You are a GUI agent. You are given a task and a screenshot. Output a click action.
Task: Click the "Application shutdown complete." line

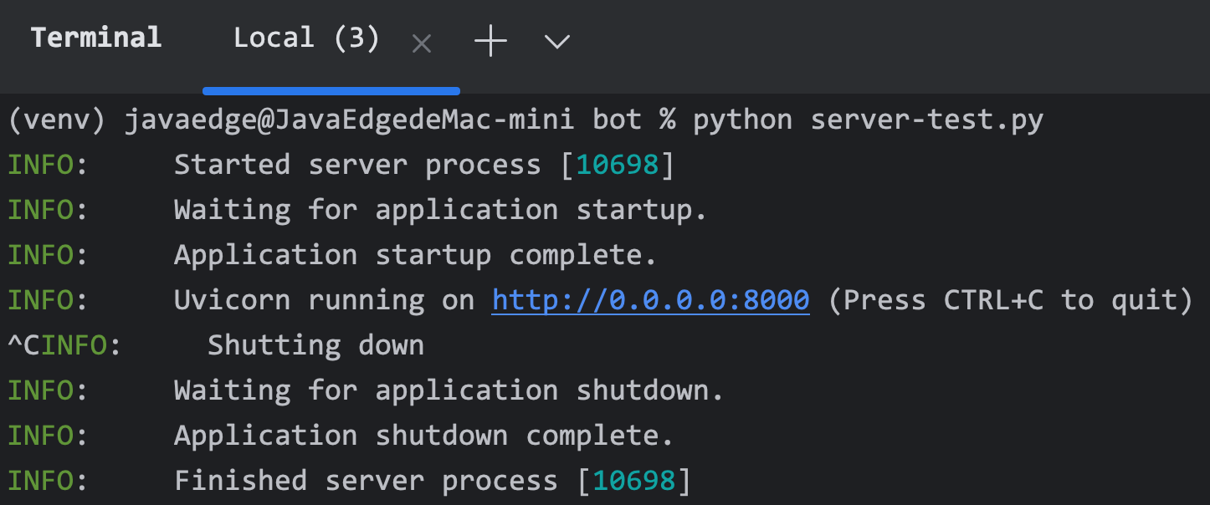423,436
